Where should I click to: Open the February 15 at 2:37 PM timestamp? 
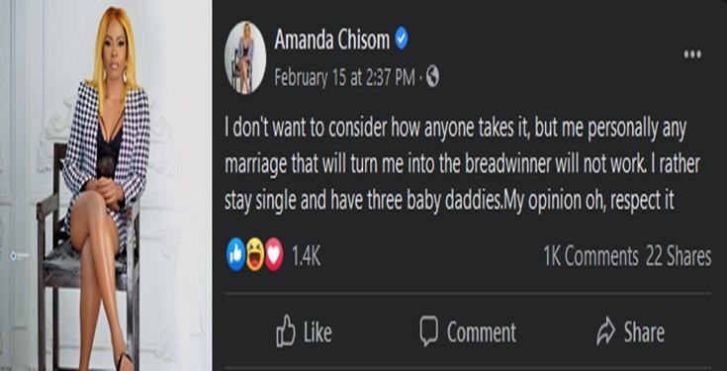[344, 77]
